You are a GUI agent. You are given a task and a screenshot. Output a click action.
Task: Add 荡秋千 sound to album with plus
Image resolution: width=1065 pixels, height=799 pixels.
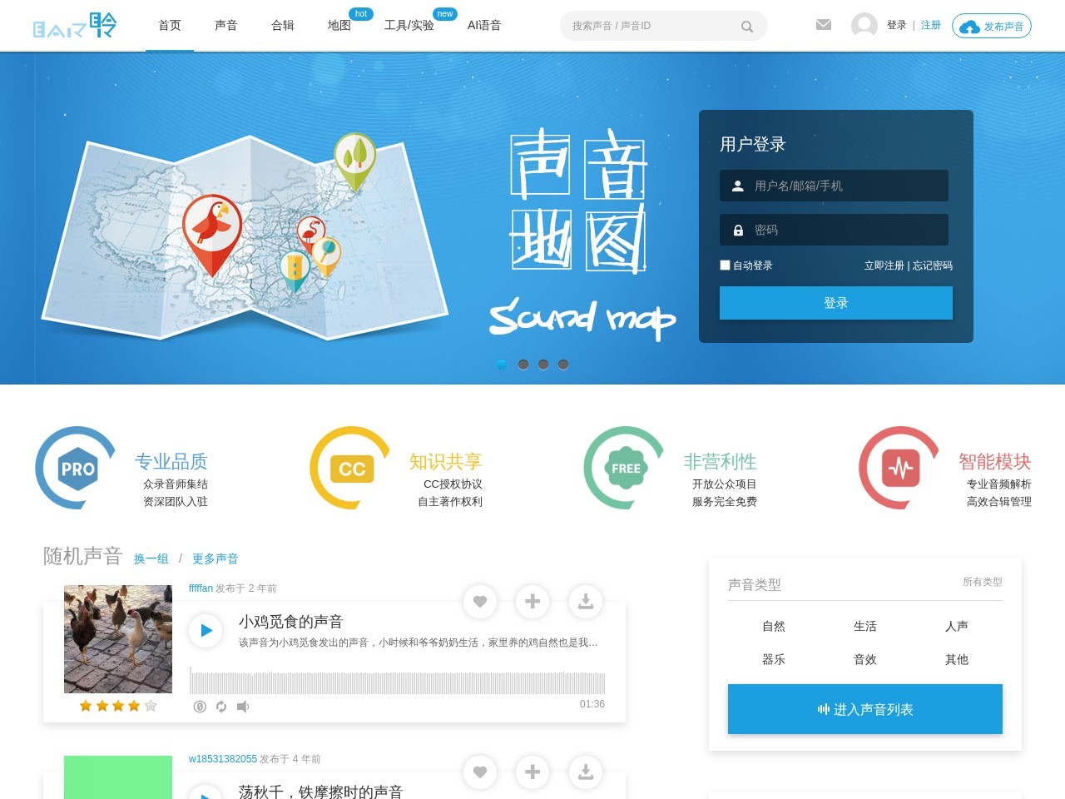(532, 772)
